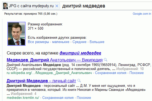
Task: Filter by 'Средние' image size
Action: 79,42
